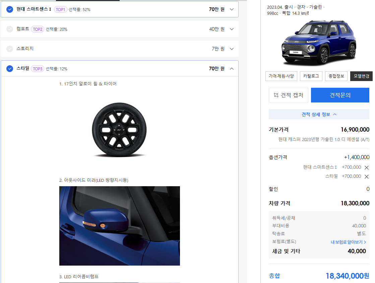
Task: Click the 탁송료 별도 value
Action: pos(361,233)
